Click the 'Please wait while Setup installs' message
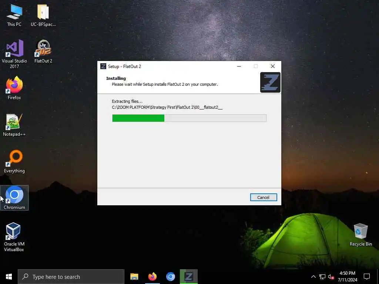Screen dimensions: 379x284 (165, 84)
